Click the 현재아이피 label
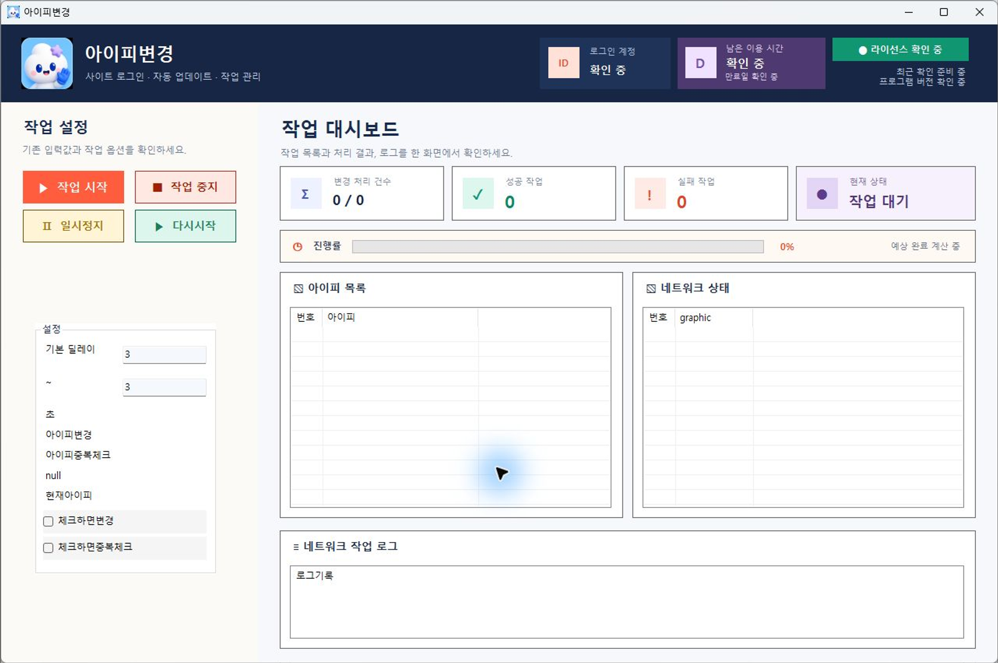The image size is (998, 663). tap(69, 496)
